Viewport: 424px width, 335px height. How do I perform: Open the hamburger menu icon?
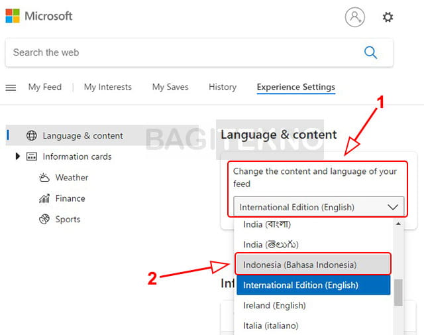pyautogui.click(x=11, y=88)
